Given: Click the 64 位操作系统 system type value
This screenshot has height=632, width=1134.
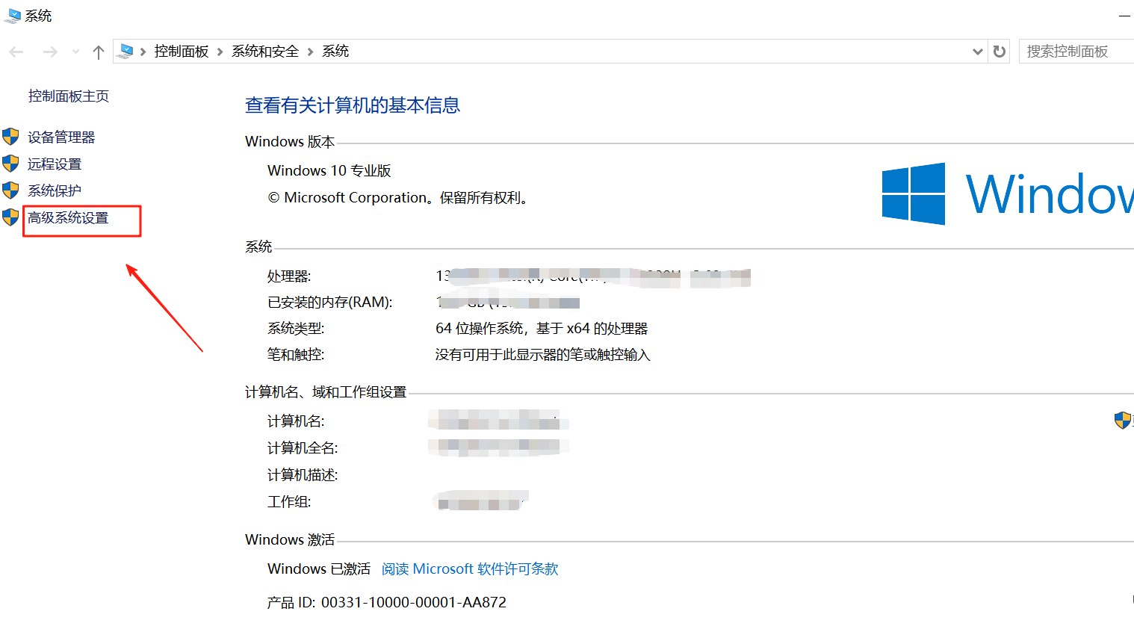Looking at the screenshot, I should pyautogui.click(x=542, y=328).
